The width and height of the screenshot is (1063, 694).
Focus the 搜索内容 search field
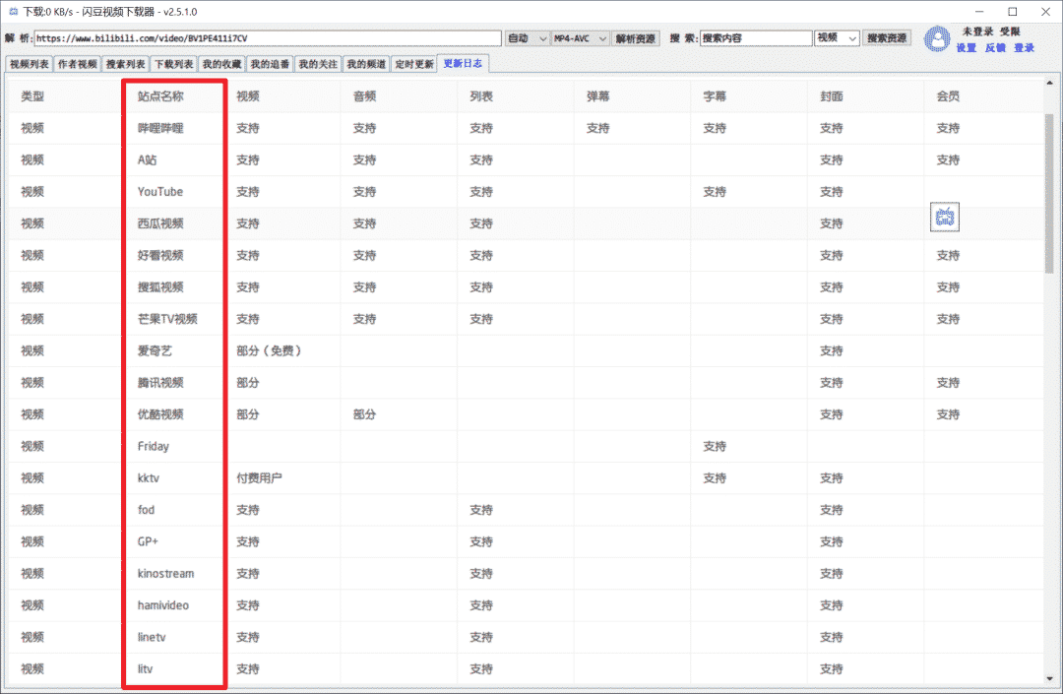point(756,38)
